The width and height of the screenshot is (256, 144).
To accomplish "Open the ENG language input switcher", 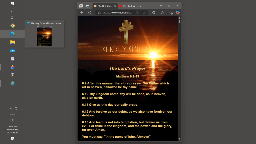I will click(12, 114).
